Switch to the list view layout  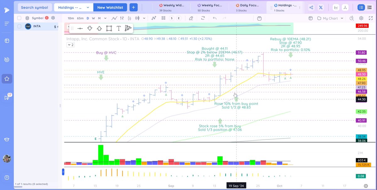361,8
